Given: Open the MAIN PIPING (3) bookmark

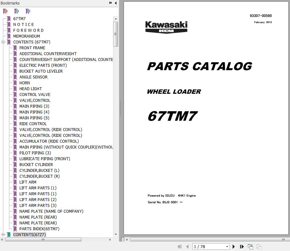Looking at the screenshot, I should pos(34,106).
